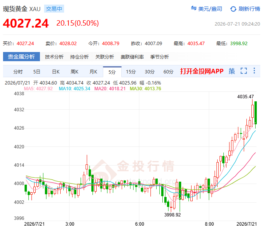Click the 3998.92 low label on chart
The height and width of the screenshot is (226, 261).
172,215
